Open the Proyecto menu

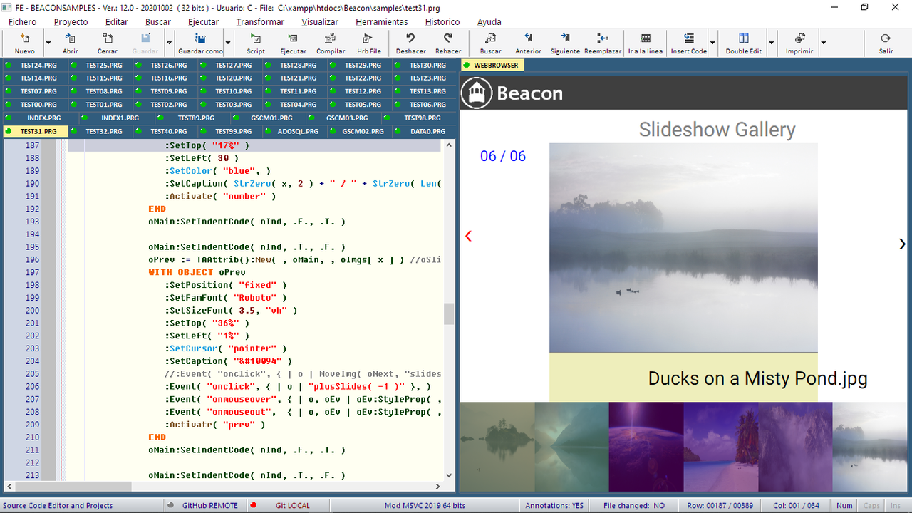tap(71, 21)
